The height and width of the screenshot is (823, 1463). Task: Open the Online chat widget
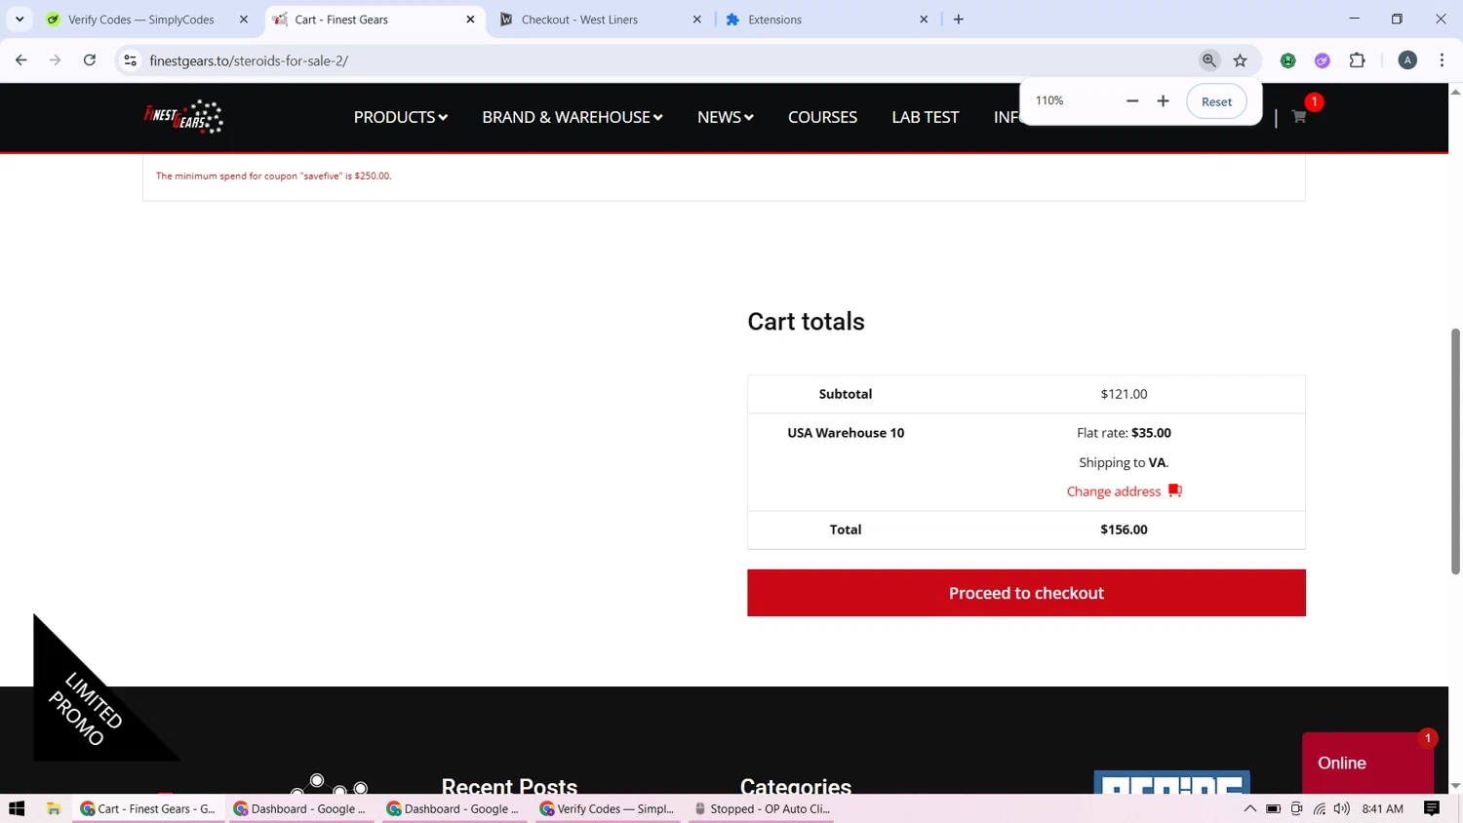point(1367,763)
